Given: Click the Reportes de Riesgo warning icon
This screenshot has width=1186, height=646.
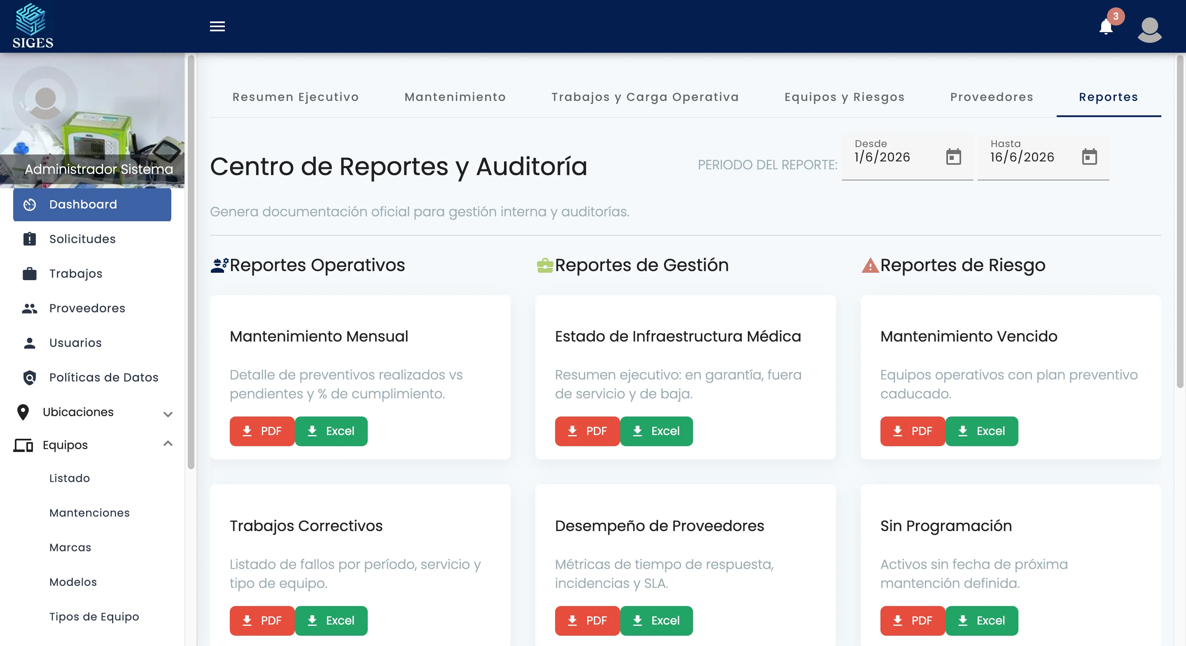Looking at the screenshot, I should (870, 265).
